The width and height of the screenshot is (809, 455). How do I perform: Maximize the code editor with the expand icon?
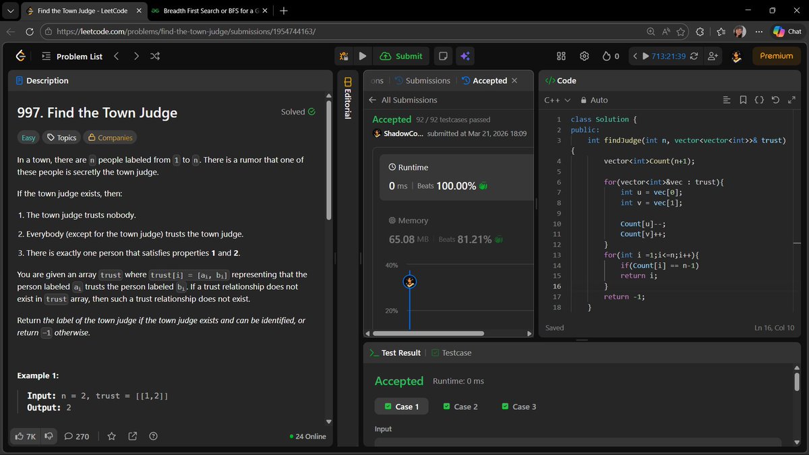[791, 100]
